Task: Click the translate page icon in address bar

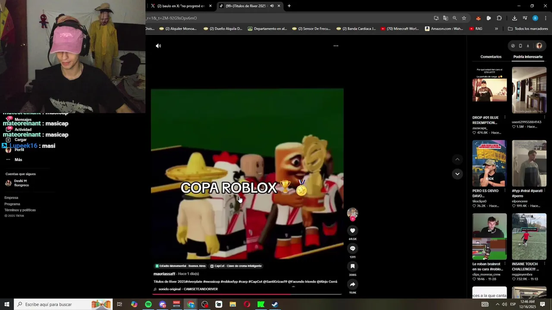Action: tap(445, 18)
